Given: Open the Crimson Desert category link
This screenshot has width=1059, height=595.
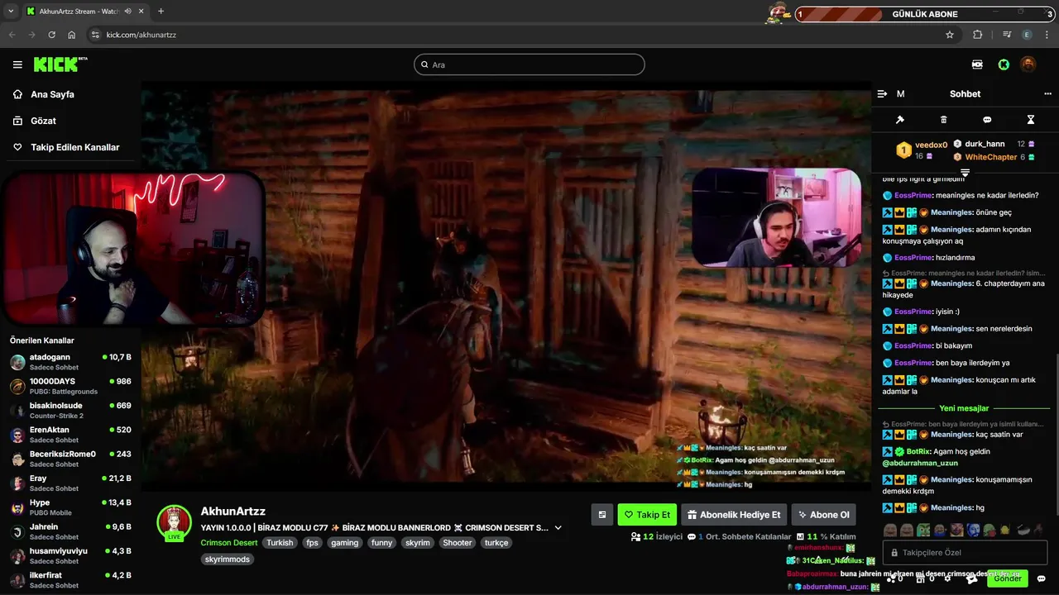Looking at the screenshot, I should coord(229,543).
